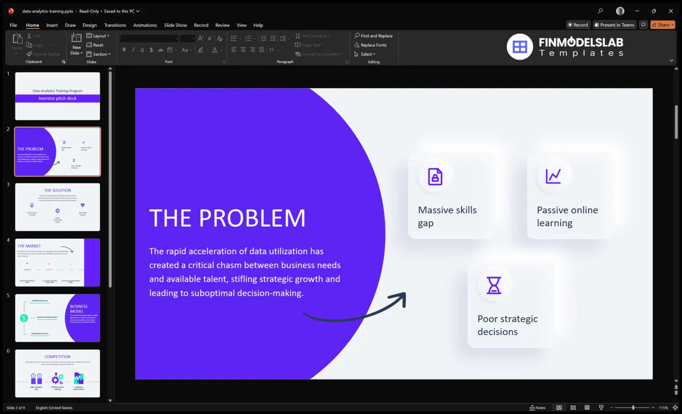Screen dimensions: 682x414
Task: Justify the paragraph text
Action: click(x=262, y=50)
